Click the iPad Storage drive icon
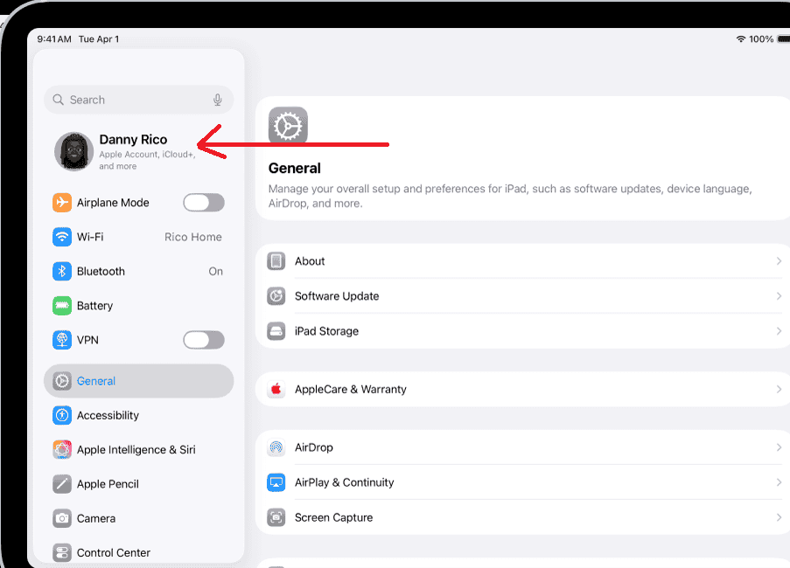790x568 pixels. pos(276,331)
